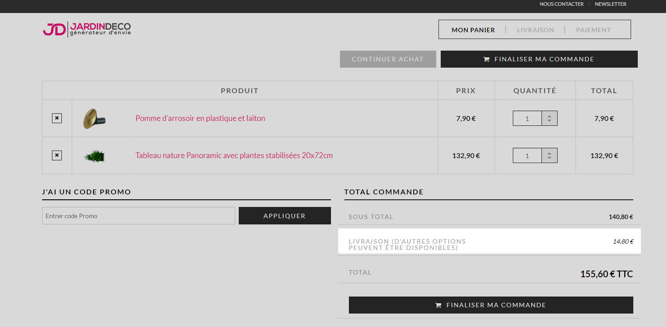Click the bottom Finaliser ma commande button
Viewport: 666px width, 327px height.
490,305
